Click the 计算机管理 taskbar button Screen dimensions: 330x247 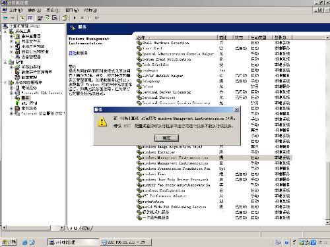pos(73,242)
